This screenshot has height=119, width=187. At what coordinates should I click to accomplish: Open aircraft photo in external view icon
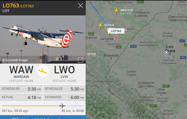pos(81,60)
